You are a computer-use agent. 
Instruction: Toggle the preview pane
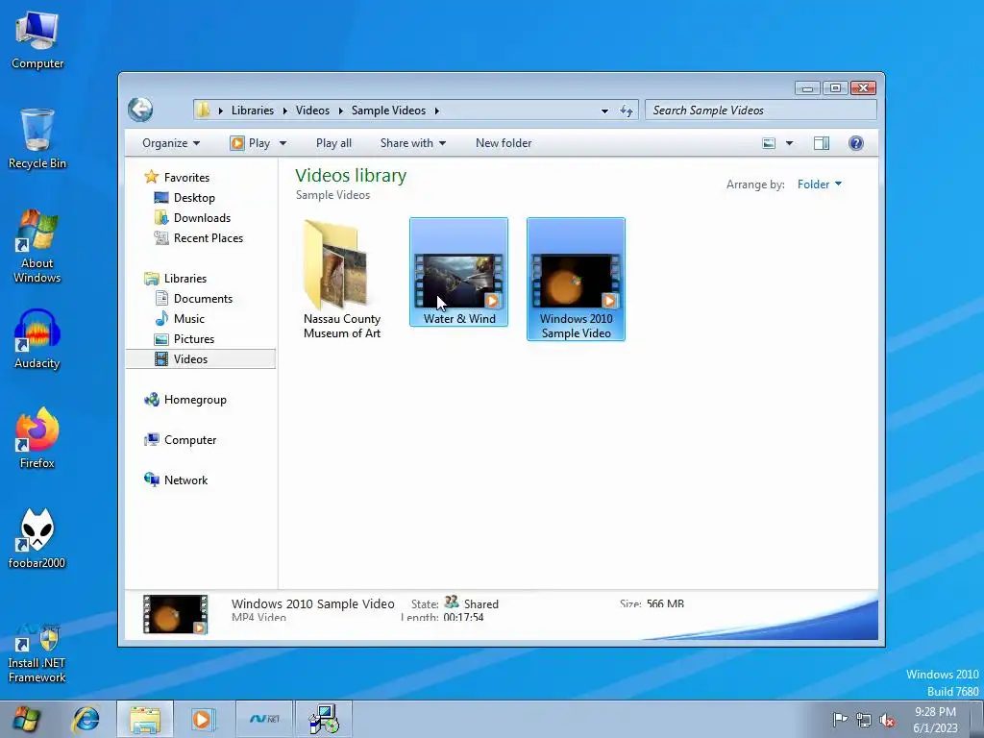(x=822, y=143)
